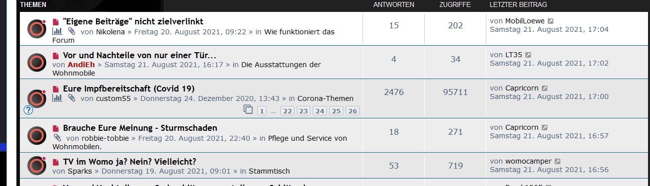Screen dimensions: 650x186
Task: Open page 1 of Eure Impfbereitschaft topic
Action: point(262,111)
